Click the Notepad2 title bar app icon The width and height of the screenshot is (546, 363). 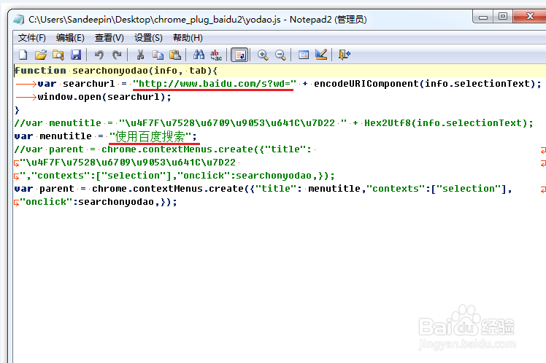click(x=19, y=20)
